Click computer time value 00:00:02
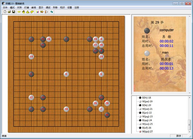193x139 pixels. (167, 41)
